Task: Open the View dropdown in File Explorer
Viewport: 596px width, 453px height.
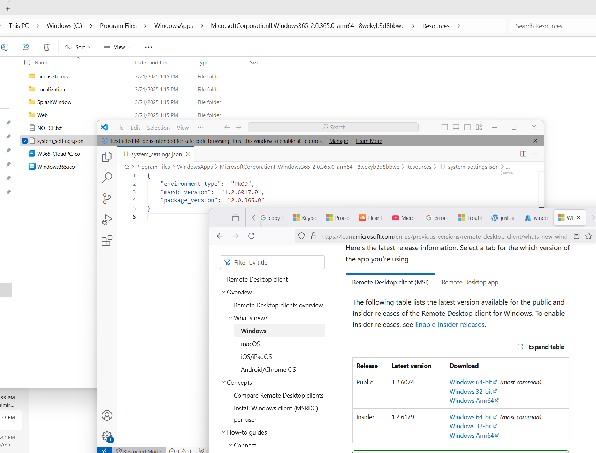Action: (117, 47)
